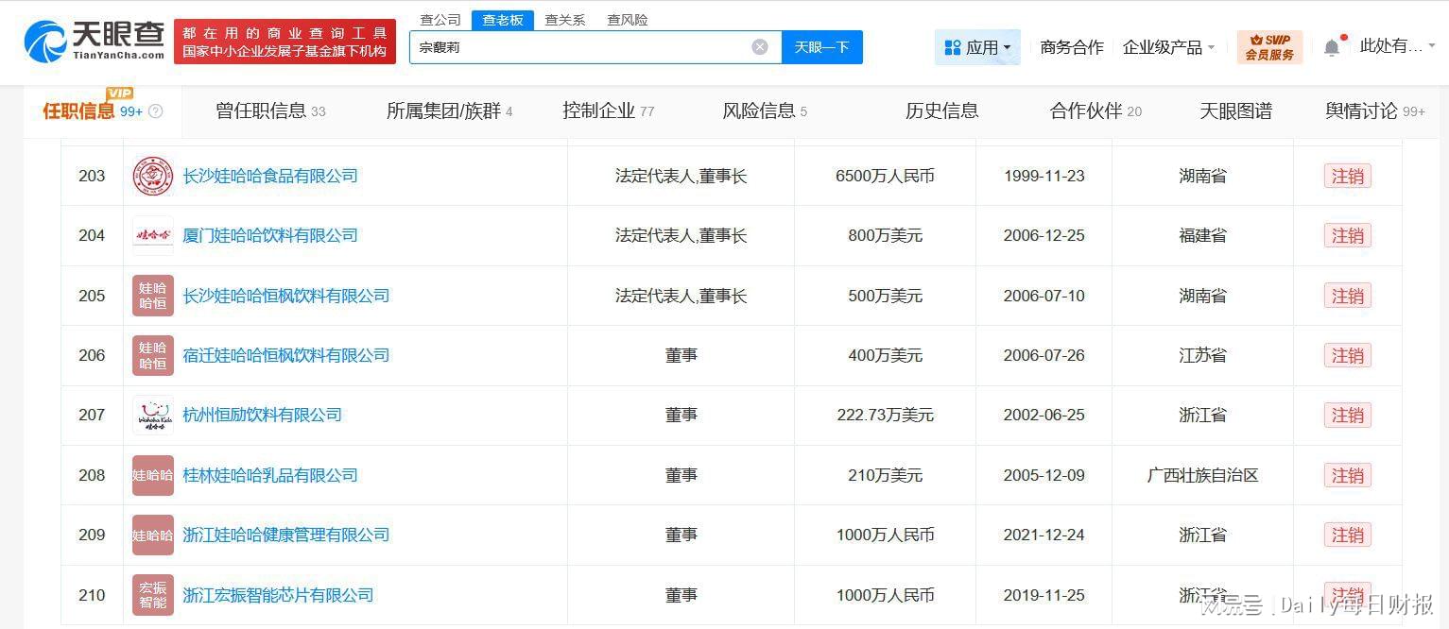Expand the 企业级产品 dropdown
This screenshot has height=629, width=1449.
pyautogui.click(x=1168, y=47)
